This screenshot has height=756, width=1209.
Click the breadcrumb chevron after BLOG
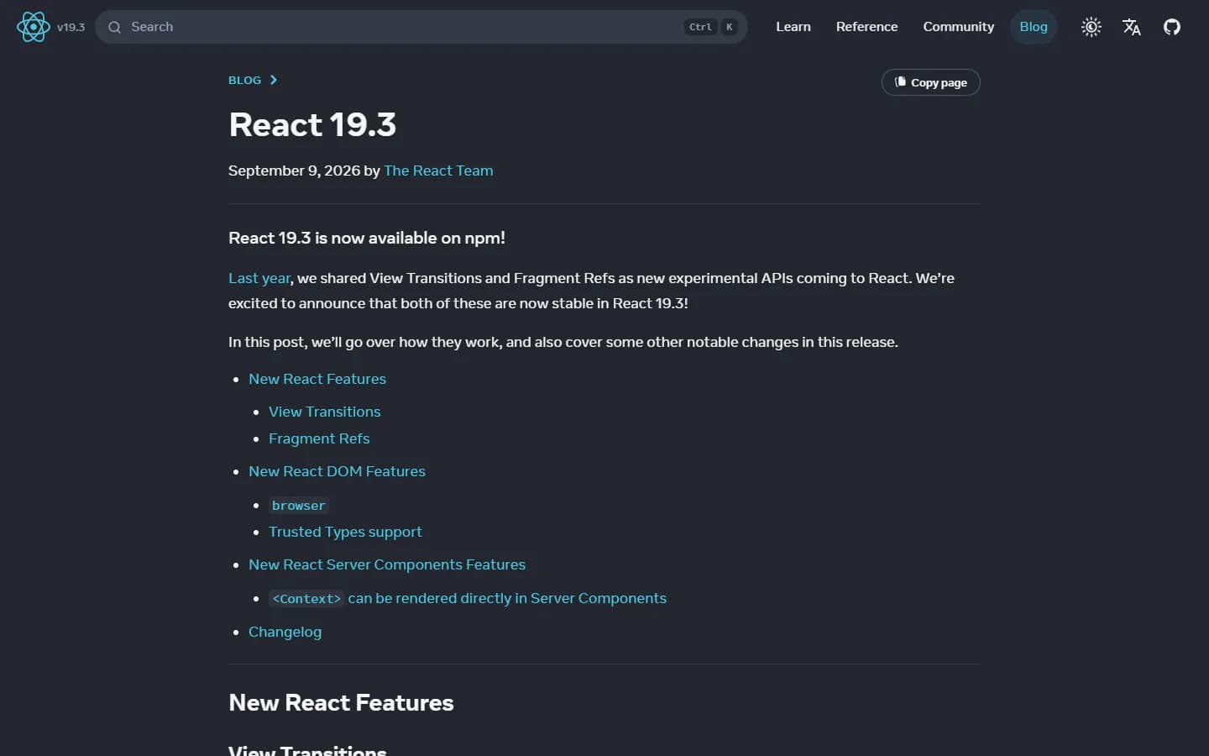tap(273, 80)
